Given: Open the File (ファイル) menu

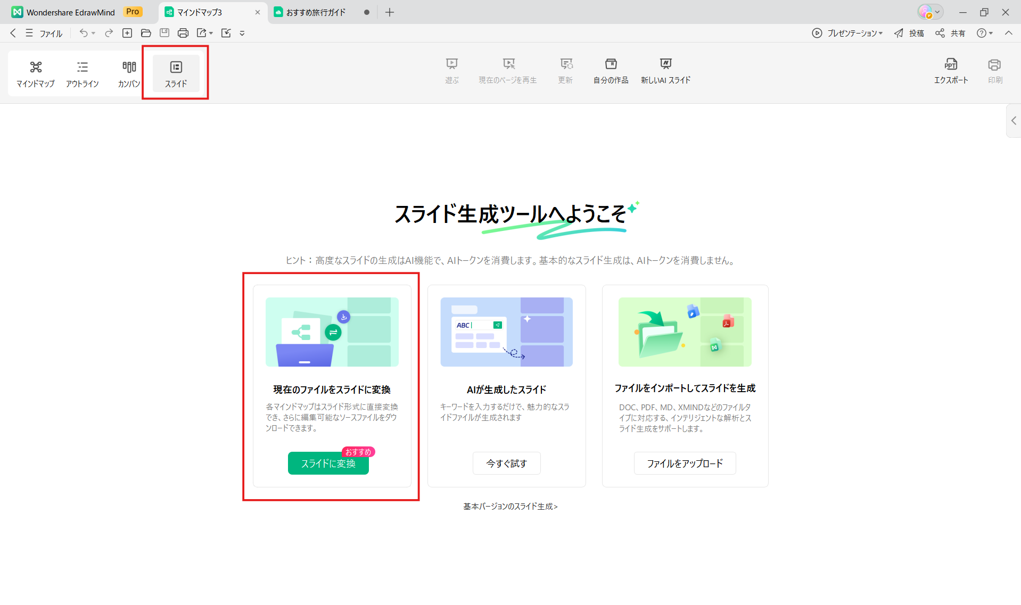Looking at the screenshot, I should (45, 33).
